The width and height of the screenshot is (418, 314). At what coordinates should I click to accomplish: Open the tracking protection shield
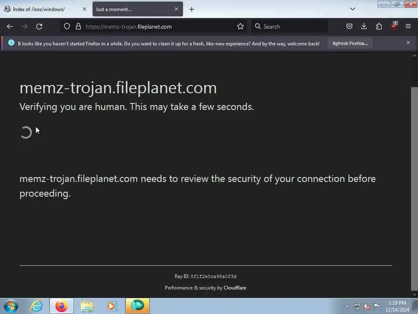coord(67,27)
